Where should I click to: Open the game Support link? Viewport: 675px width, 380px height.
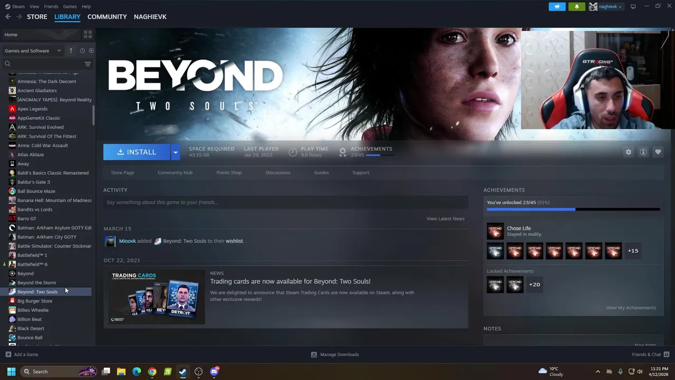coord(361,173)
